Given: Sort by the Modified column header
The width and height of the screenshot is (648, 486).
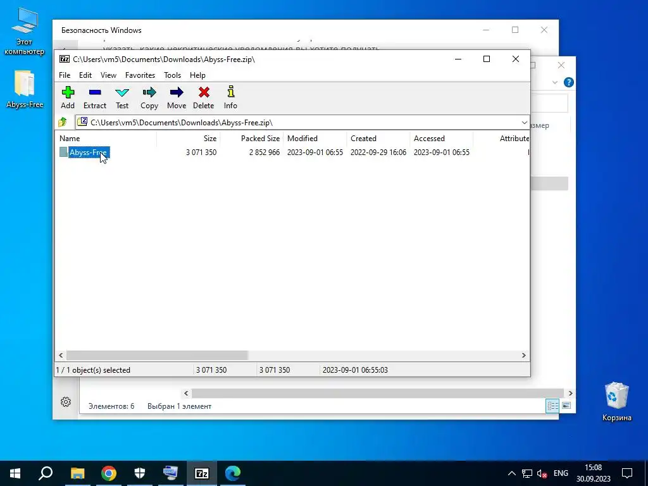Looking at the screenshot, I should 315,139.
